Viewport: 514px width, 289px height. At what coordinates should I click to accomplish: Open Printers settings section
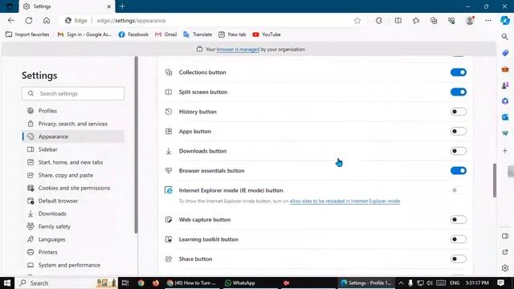tap(73, 252)
